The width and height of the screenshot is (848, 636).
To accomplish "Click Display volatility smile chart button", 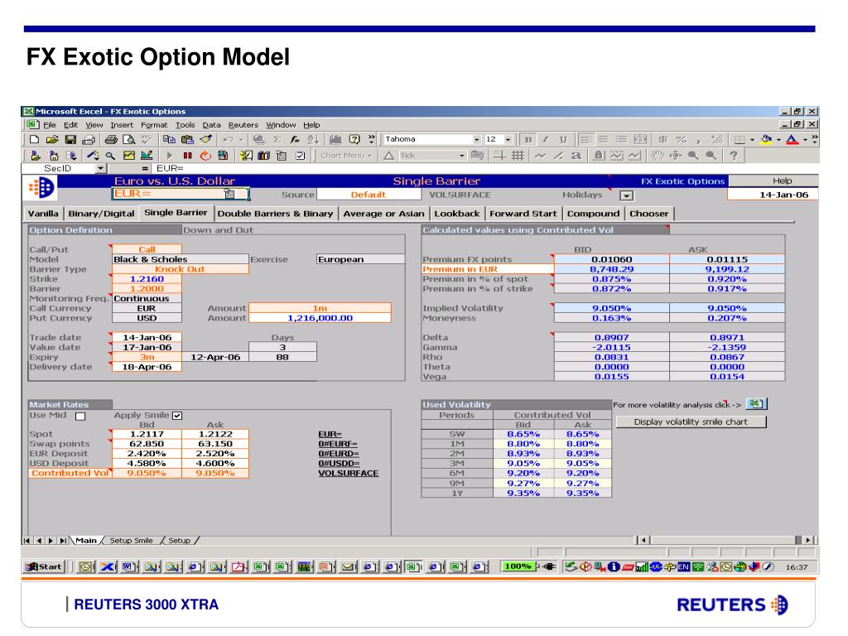I will pos(691,422).
